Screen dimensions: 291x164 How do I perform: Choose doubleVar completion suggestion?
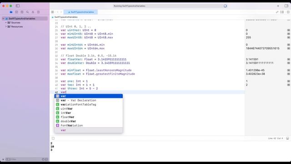[x=89, y=121]
